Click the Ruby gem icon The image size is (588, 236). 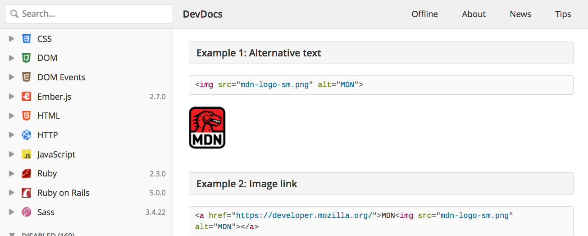click(26, 174)
